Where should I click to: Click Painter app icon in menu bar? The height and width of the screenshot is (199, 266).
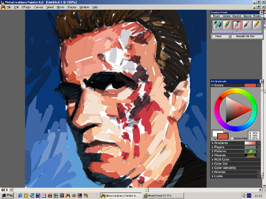pyautogui.click(x=3, y=7)
